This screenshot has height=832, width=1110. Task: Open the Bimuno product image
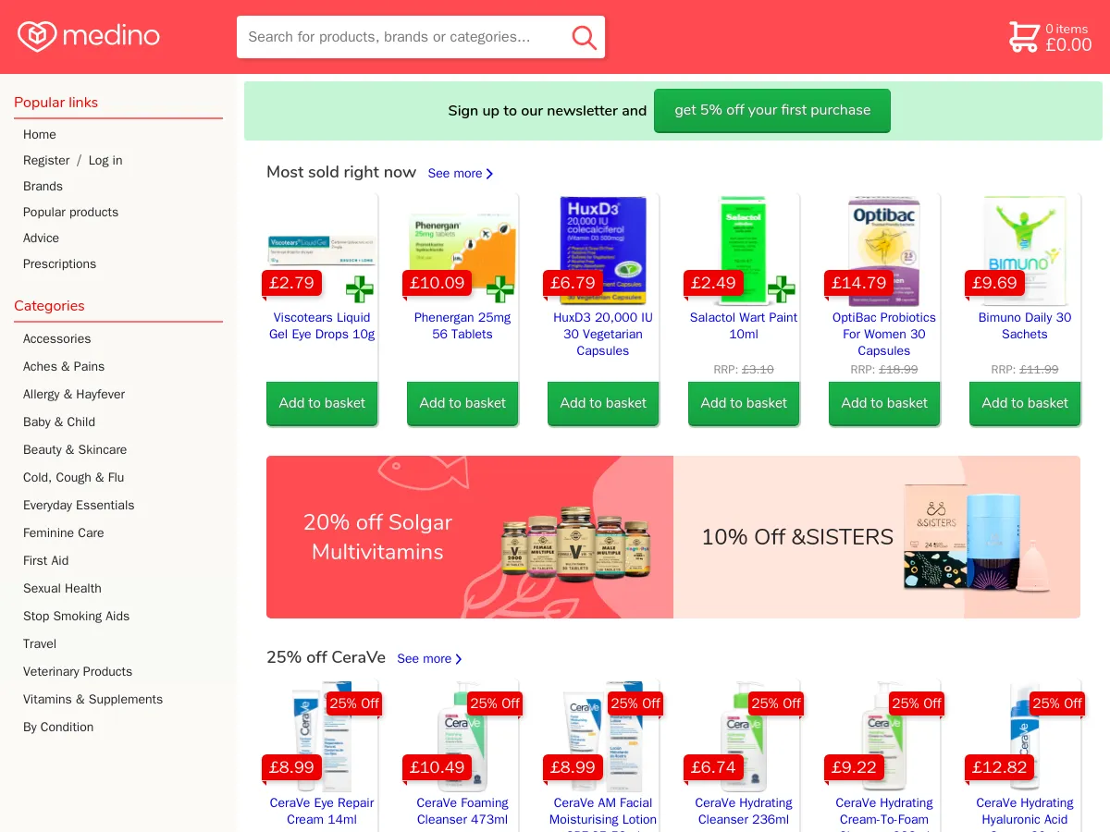[1025, 250]
